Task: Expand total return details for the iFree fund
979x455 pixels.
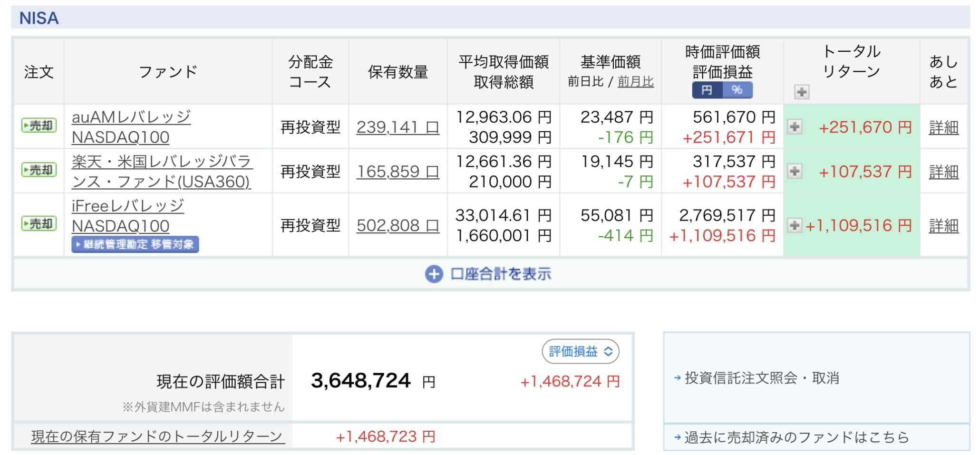Action: point(795,225)
